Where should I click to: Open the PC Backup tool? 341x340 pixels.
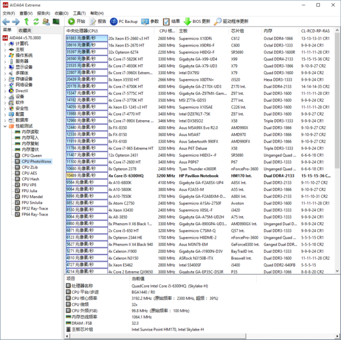click(x=113, y=21)
